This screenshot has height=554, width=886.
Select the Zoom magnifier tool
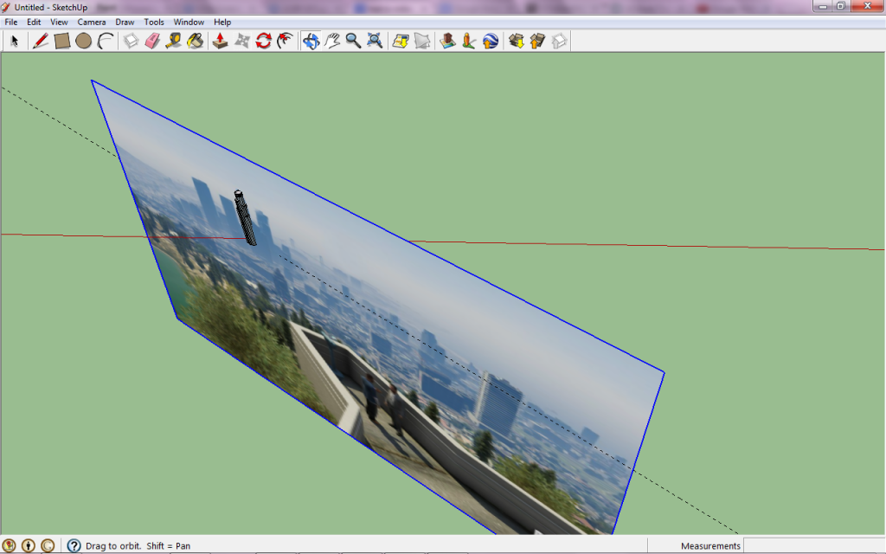353,41
